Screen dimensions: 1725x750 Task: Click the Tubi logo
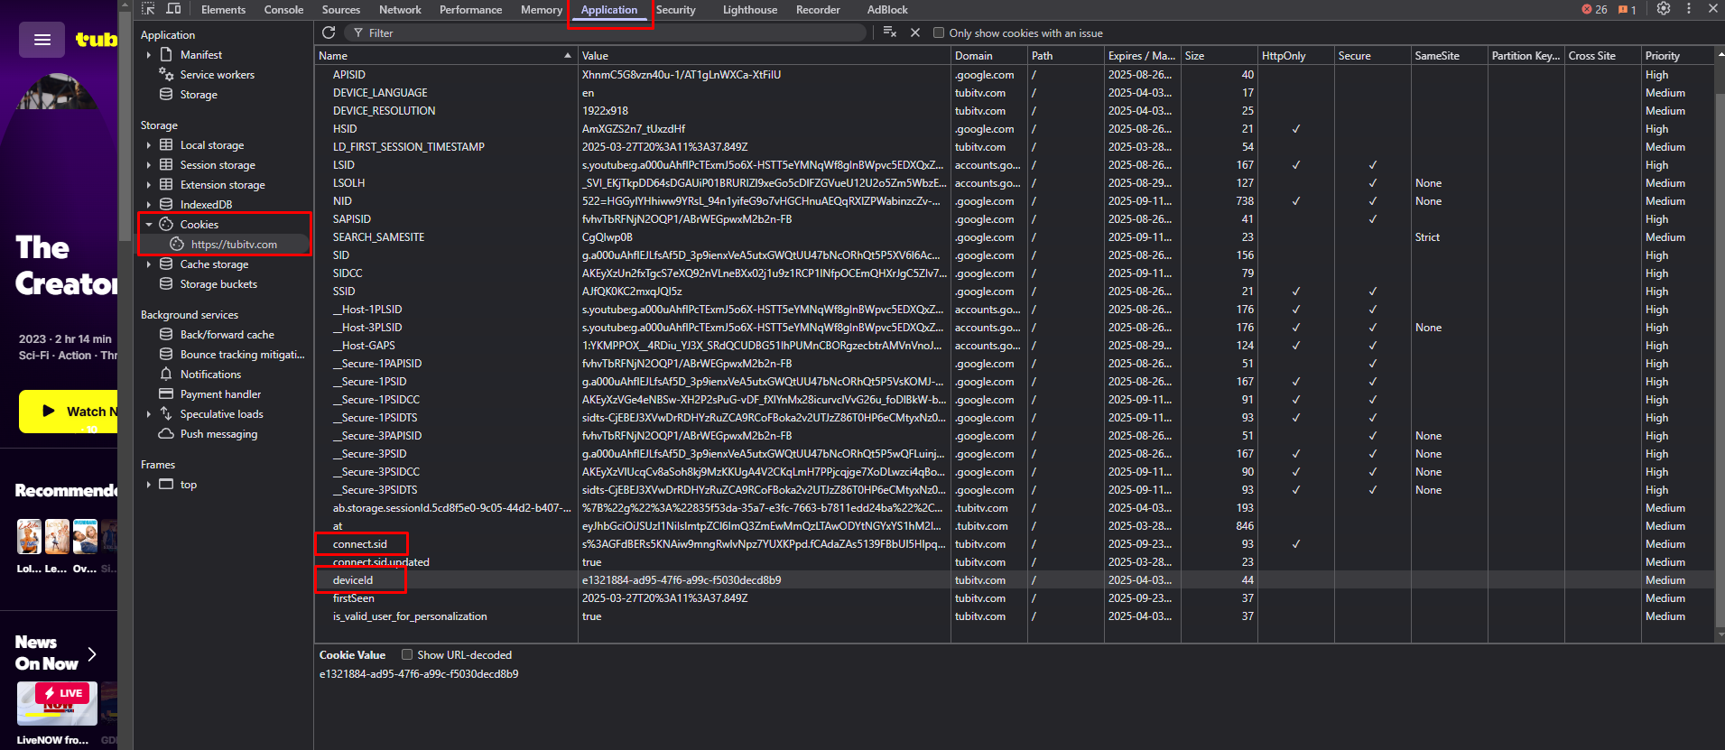(96, 40)
